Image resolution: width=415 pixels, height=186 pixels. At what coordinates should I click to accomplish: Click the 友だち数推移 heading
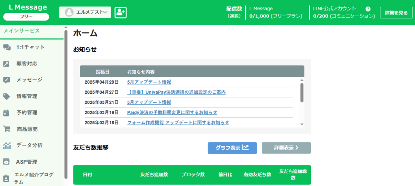[91, 148]
